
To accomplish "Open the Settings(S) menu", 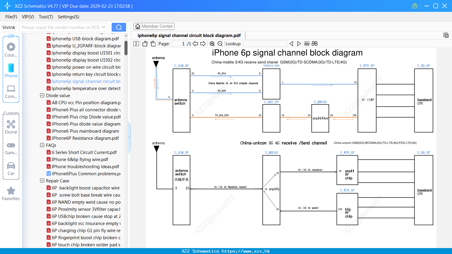I will point(69,17).
